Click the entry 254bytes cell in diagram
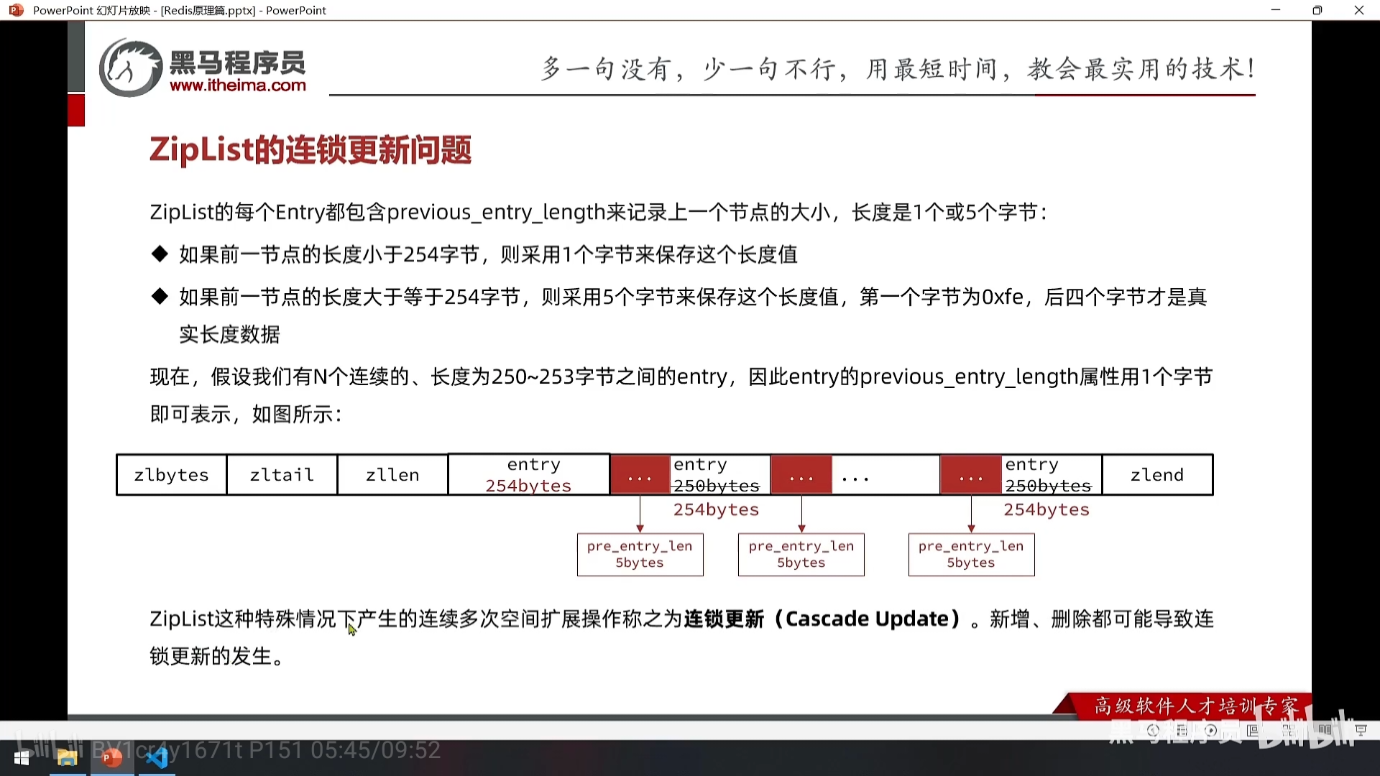Viewport: 1380px width, 776px height. [529, 475]
